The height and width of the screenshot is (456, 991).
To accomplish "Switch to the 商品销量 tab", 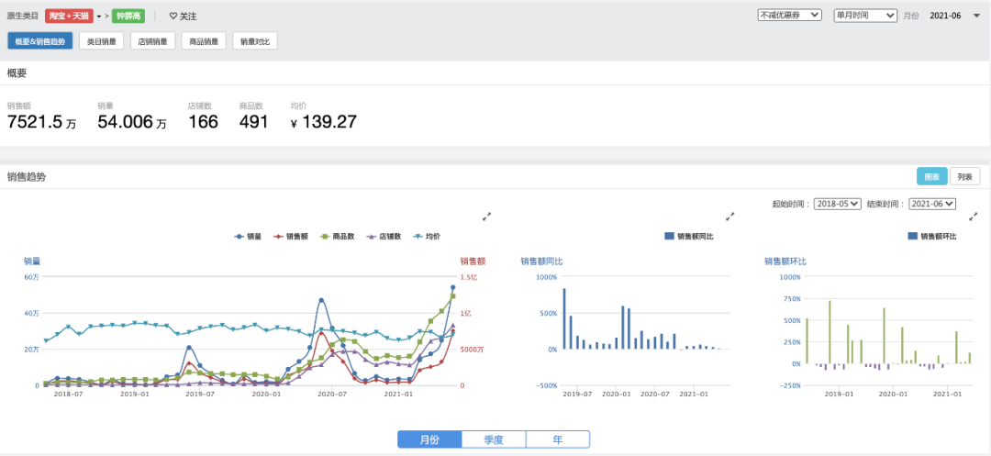I will [204, 41].
